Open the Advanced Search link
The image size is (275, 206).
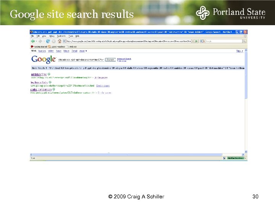[124, 59]
